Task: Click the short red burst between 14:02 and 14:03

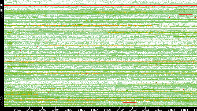Action: [41, 103]
